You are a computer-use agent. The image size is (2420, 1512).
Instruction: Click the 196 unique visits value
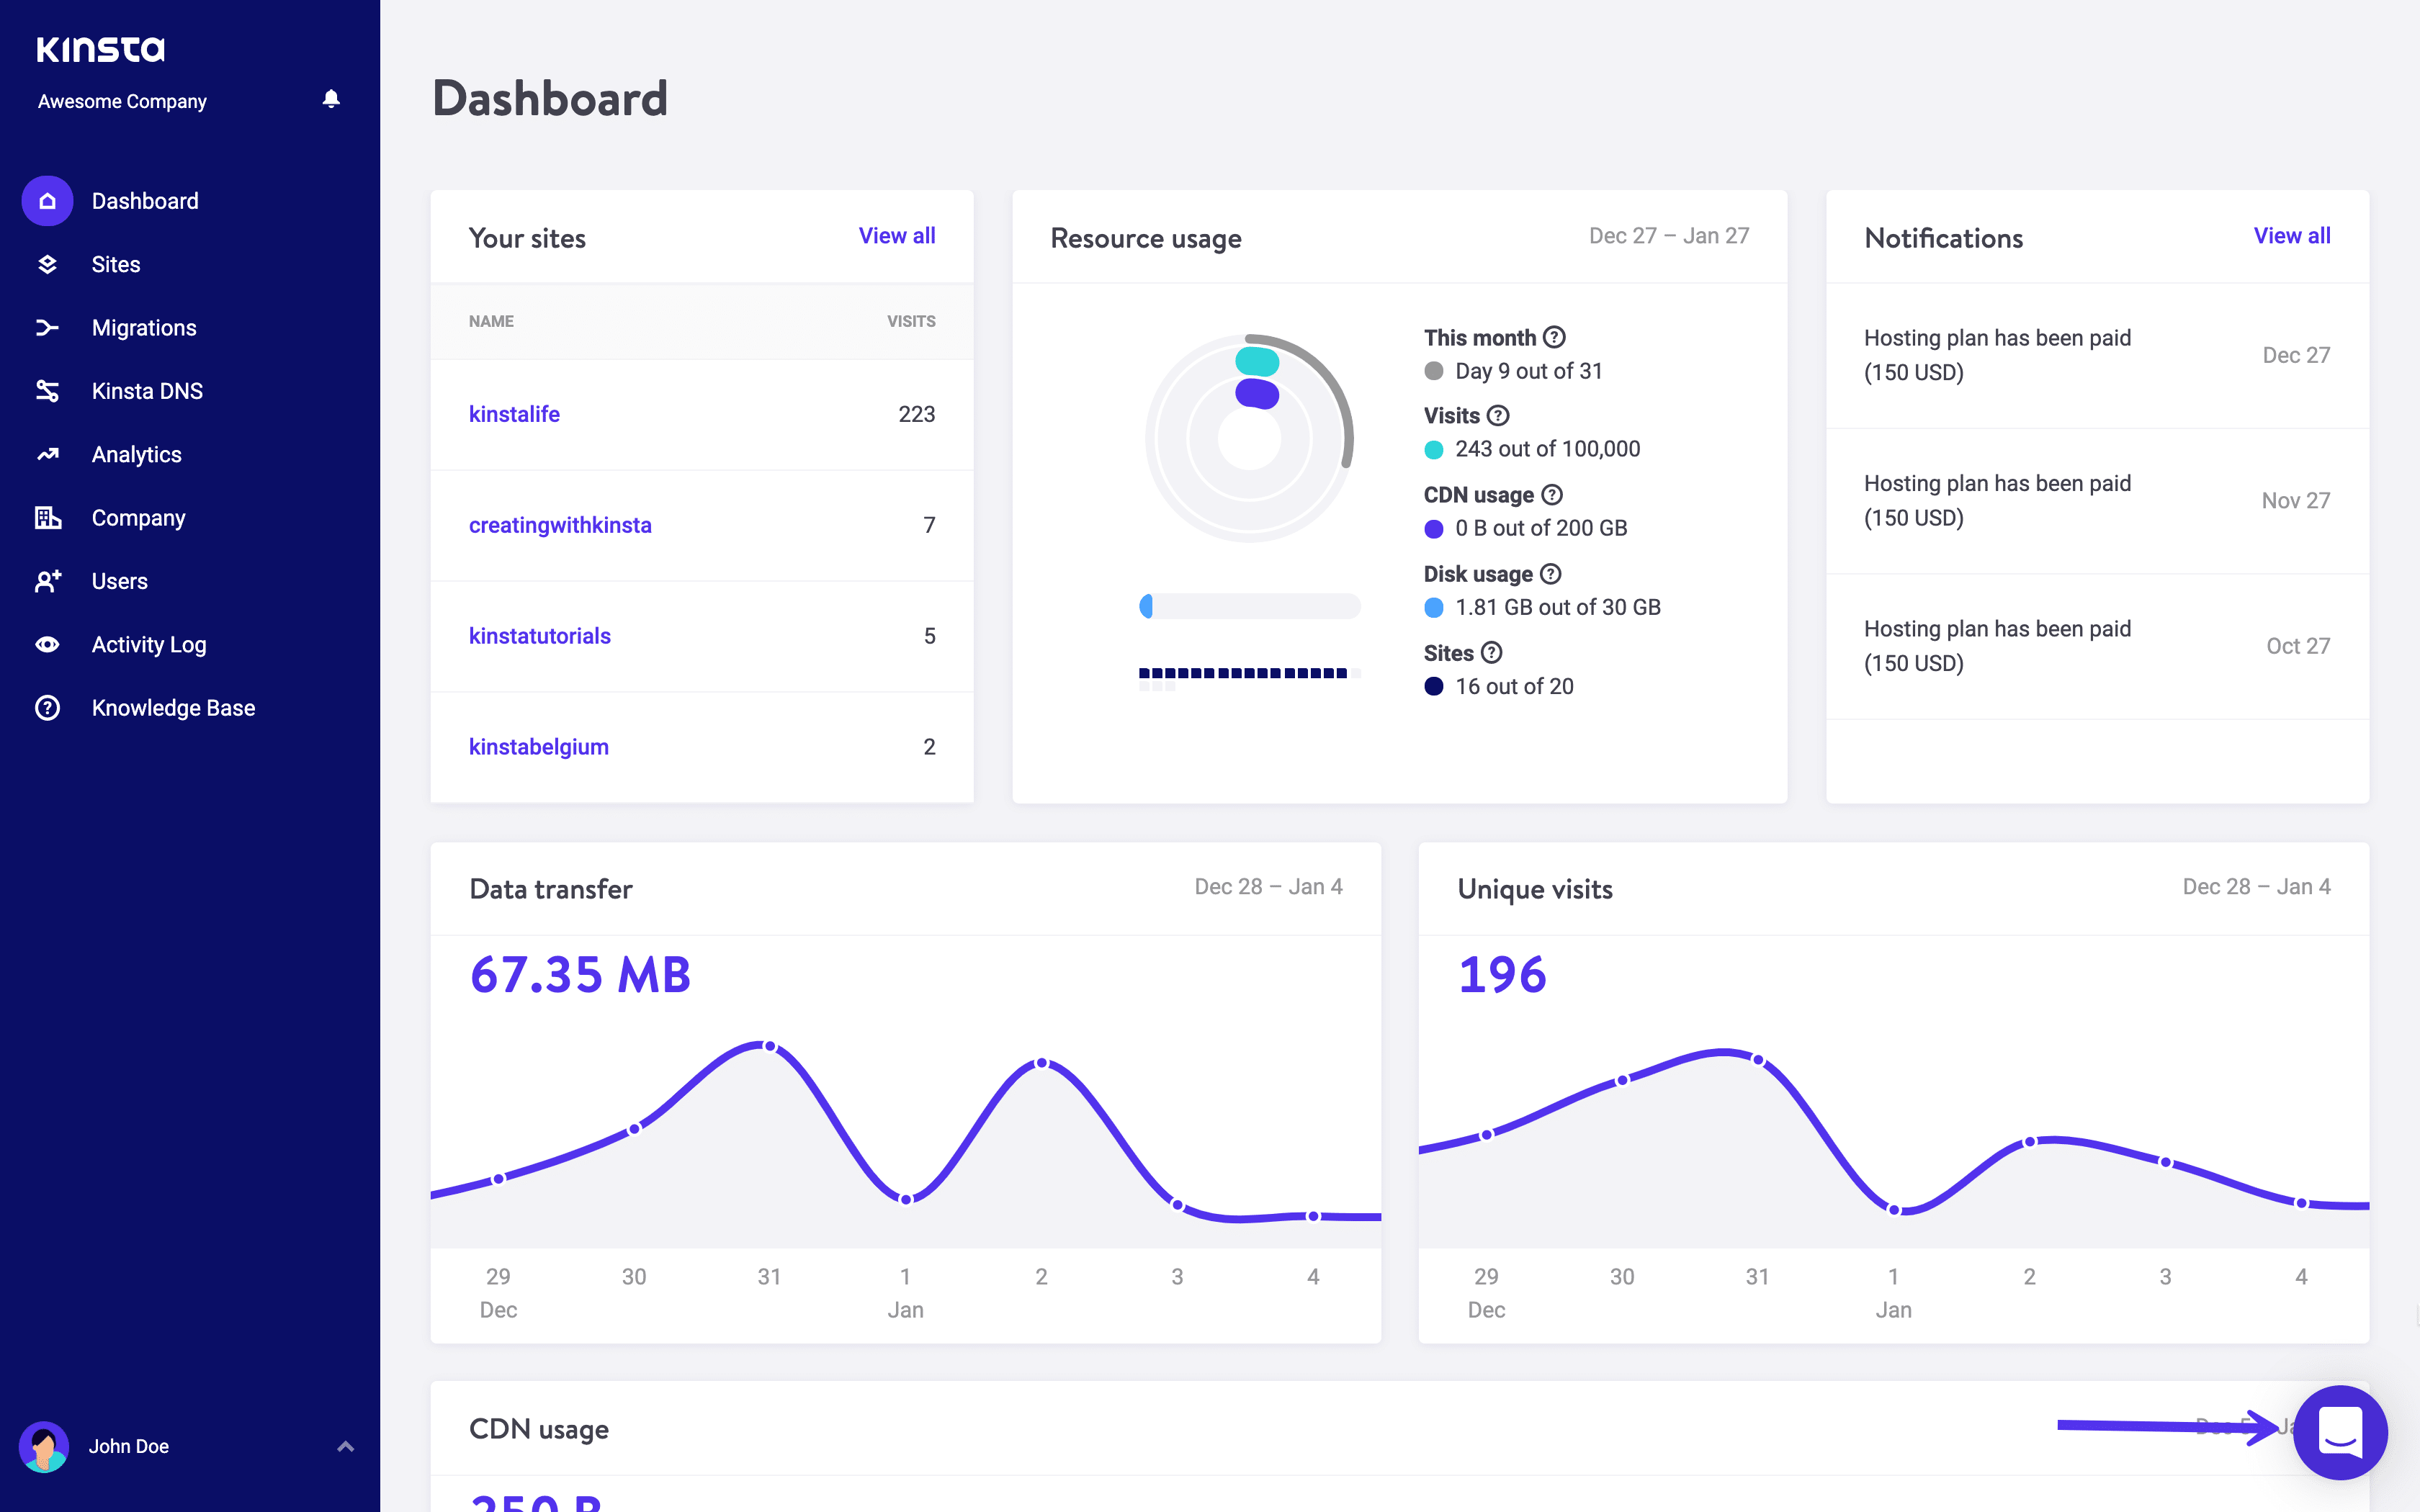point(1502,975)
